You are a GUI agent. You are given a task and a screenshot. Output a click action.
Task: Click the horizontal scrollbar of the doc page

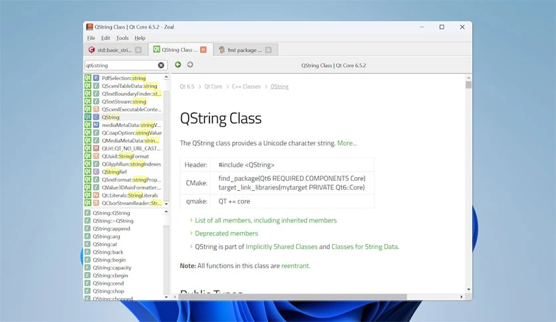tap(293, 297)
